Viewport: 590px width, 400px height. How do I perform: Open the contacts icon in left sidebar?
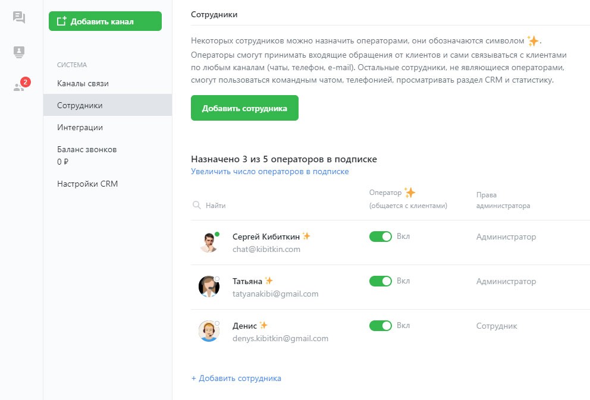click(19, 52)
